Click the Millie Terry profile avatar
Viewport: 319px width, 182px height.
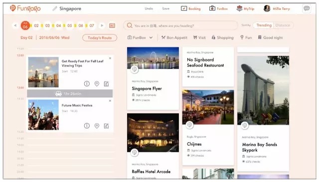click(x=267, y=8)
